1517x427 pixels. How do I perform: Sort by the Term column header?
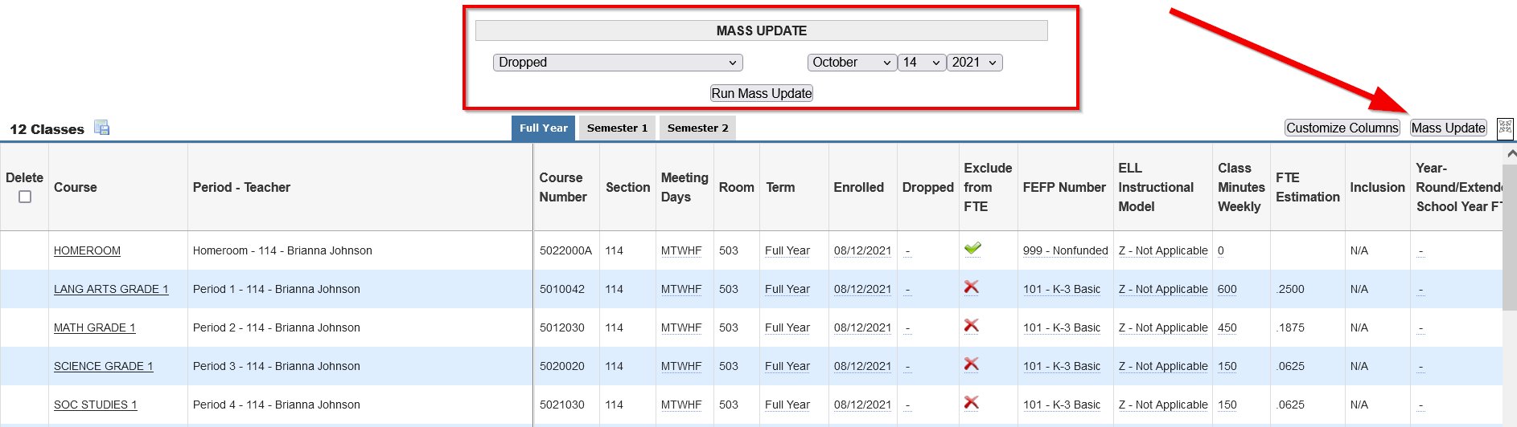point(780,187)
